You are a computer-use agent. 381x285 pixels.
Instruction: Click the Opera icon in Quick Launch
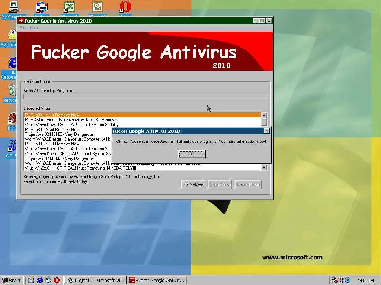[x=57, y=280]
